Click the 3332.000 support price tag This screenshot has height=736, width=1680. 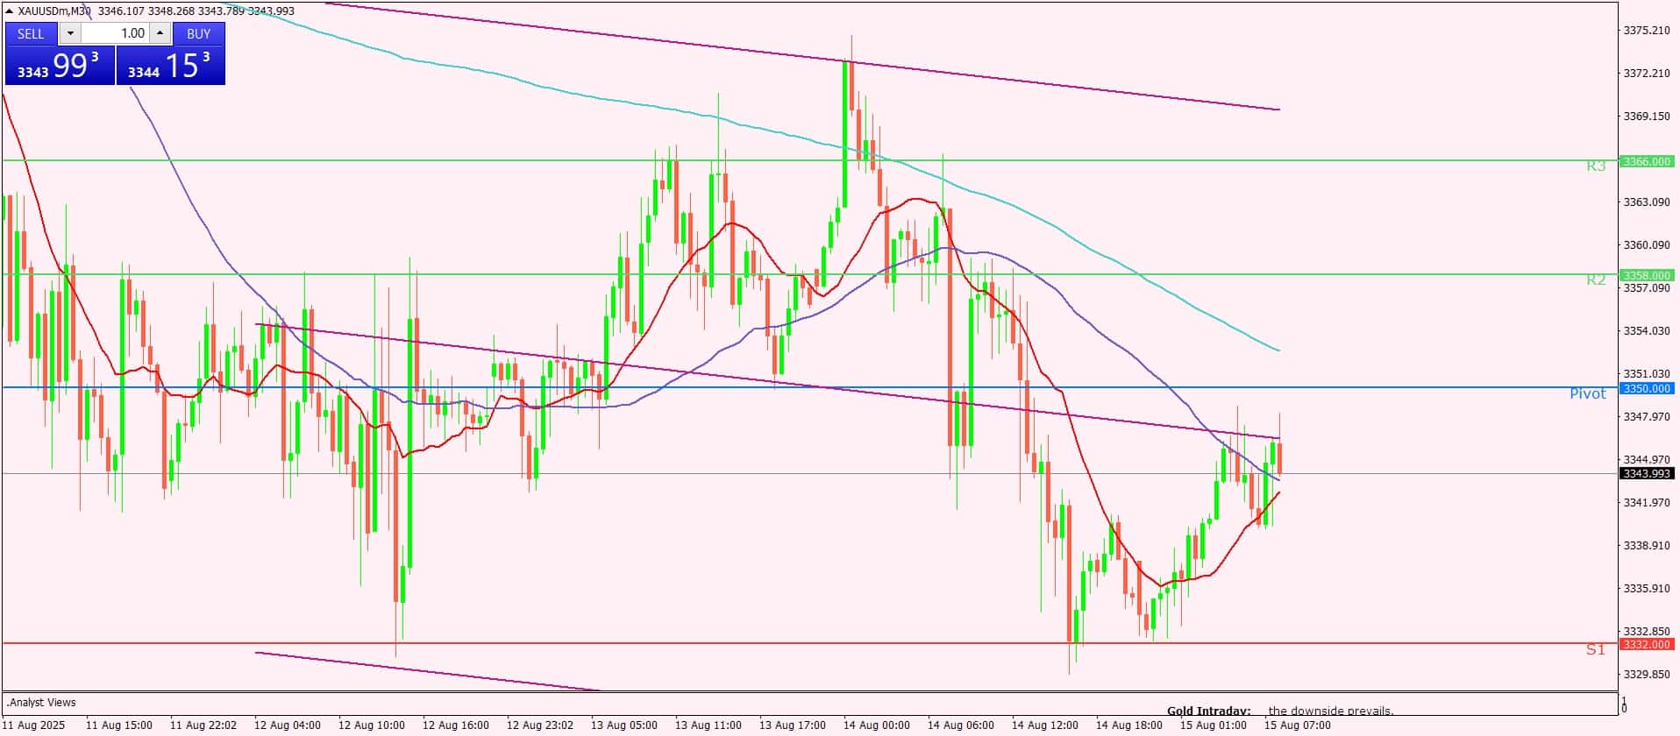[1646, 644]
